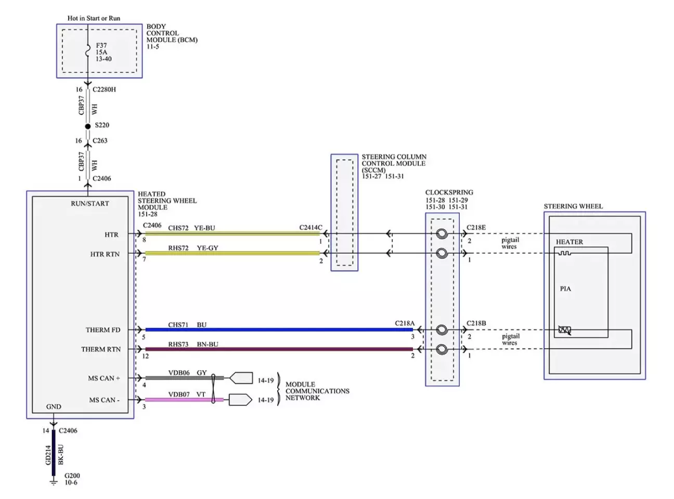This screenshot has height=499, width=674.
Task: Click the twisted pair symbol on CAN wires
Action: (x=213, y=389)
